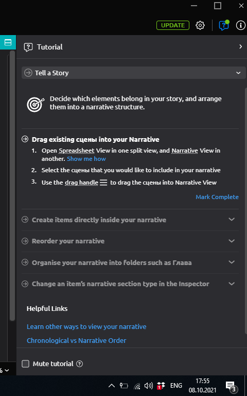Click the teal split view icon

(x=8, y=42)
